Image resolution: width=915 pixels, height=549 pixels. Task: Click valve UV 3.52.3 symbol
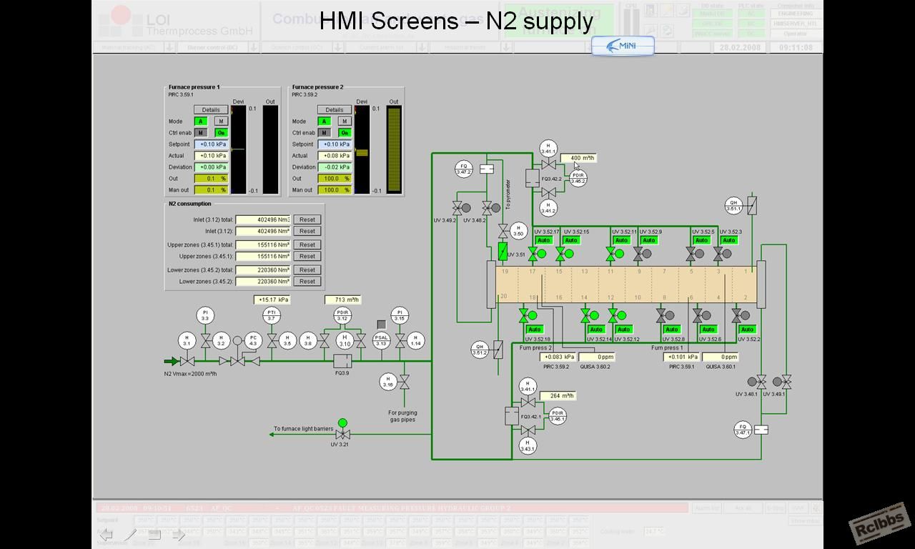click(x=722, y=253)
